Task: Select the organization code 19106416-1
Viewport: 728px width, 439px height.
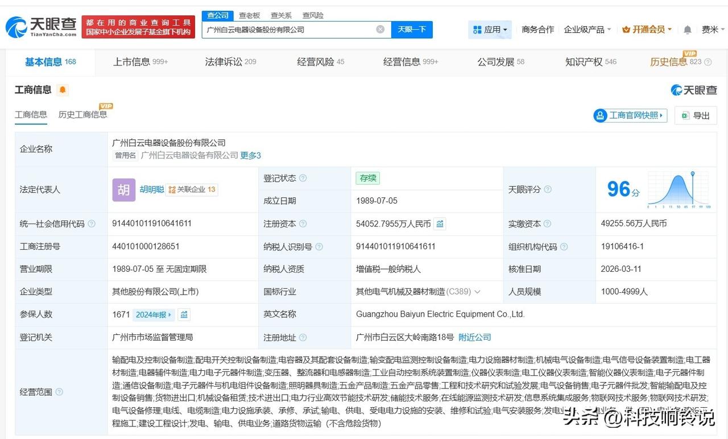Action: click(x=622, y=247)
